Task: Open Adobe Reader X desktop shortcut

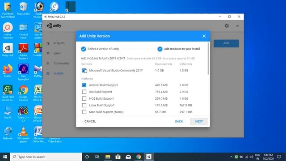Action: pos(23,51)
